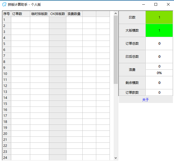Screen dimensions: 174x161
Task: Click the app logo icon in title bar
Action: tap(4, 4)
